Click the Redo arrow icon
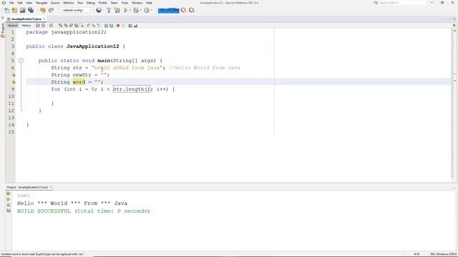Viewport: 458px width, 257px height. [51, 10]
